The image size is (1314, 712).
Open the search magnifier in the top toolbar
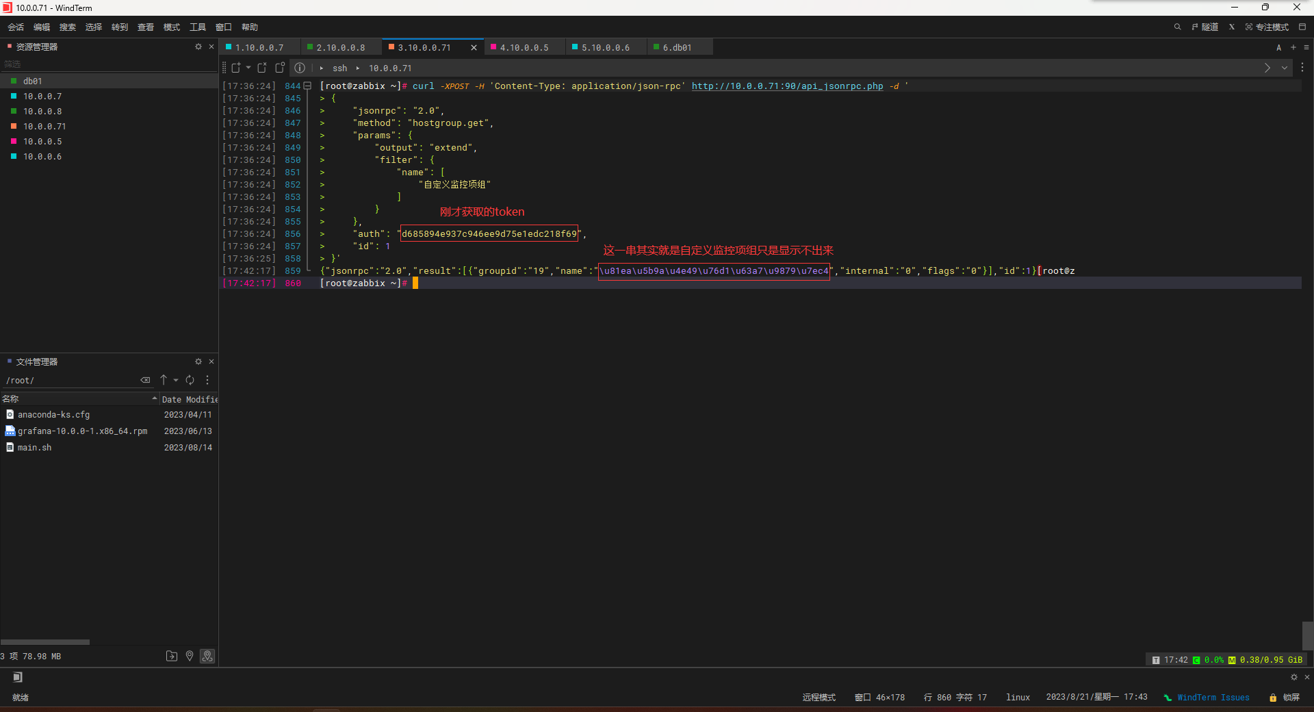[1177, 27]
